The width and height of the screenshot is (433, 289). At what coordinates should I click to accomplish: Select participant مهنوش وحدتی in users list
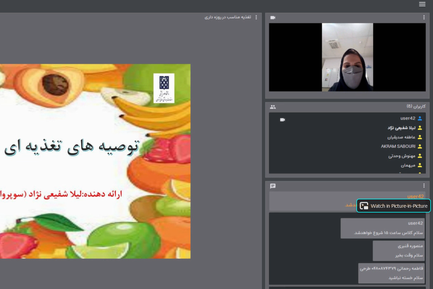tap(401, 156)
